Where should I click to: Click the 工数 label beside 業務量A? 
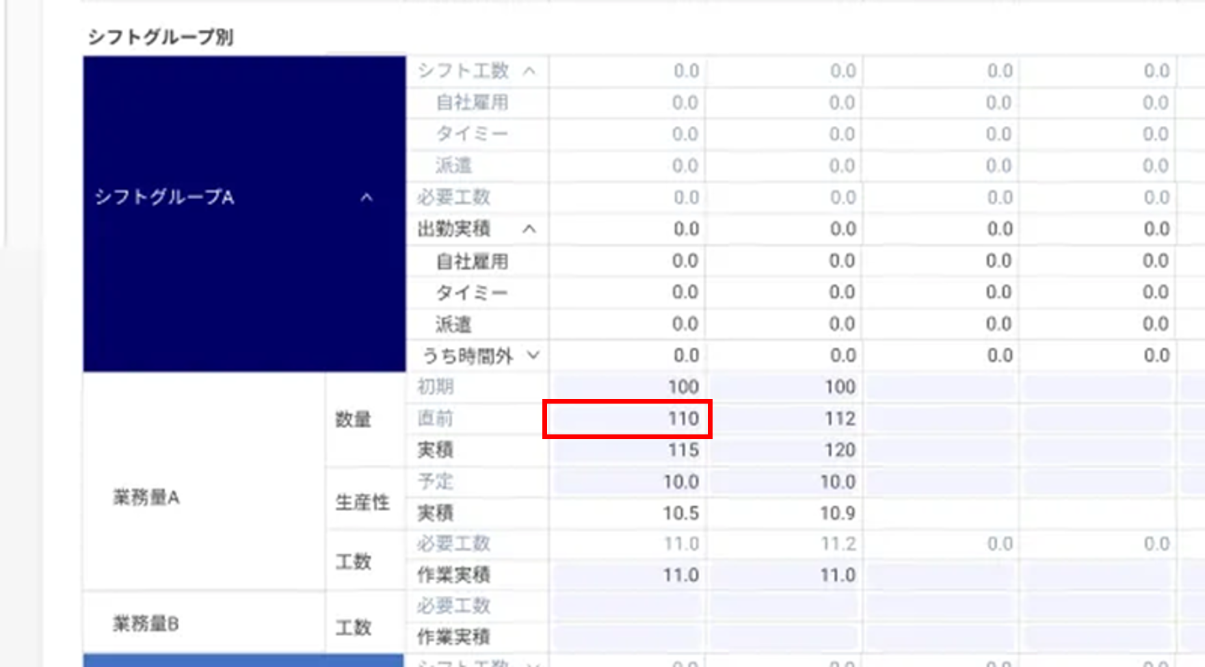tap(353, 562)
